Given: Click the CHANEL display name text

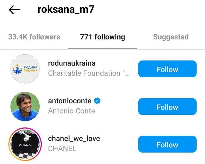Looking at the screenshot, I should pyautogui.click(x=62, y=149).
